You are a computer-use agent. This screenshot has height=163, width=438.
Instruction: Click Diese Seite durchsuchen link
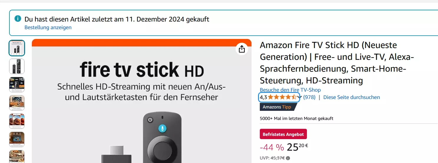click(352, 97)
